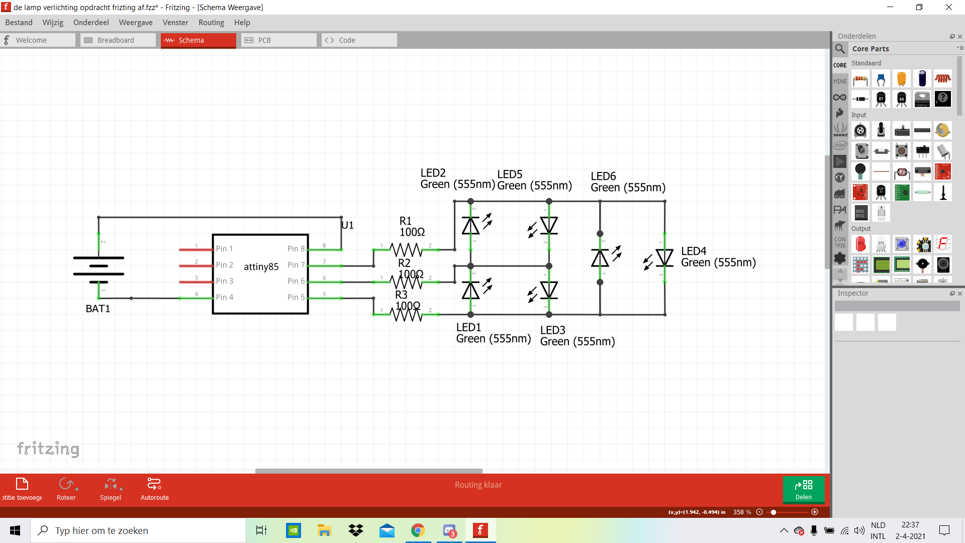
Task: Open the Core Parts bin options menu
Action: tap(959, 48)
